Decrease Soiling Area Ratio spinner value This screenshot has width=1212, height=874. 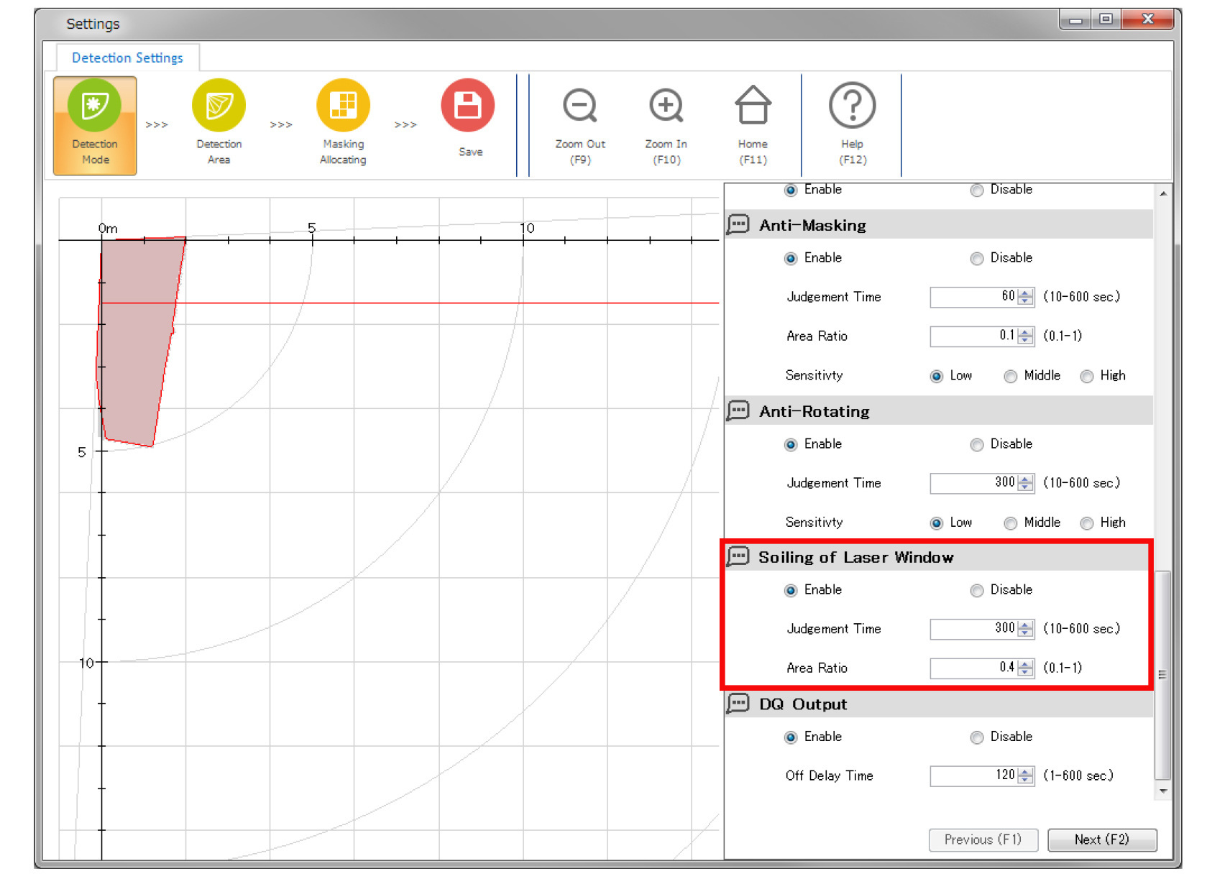click(x=1026, y=672)
